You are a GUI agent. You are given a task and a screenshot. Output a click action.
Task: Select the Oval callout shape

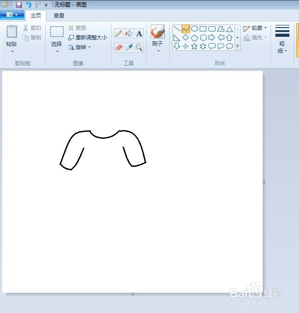(x=221, y=46)
